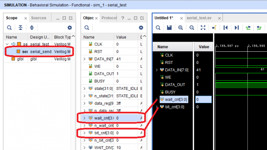
Task: Open the serial_test.sv tab
Action: (200, 18)
